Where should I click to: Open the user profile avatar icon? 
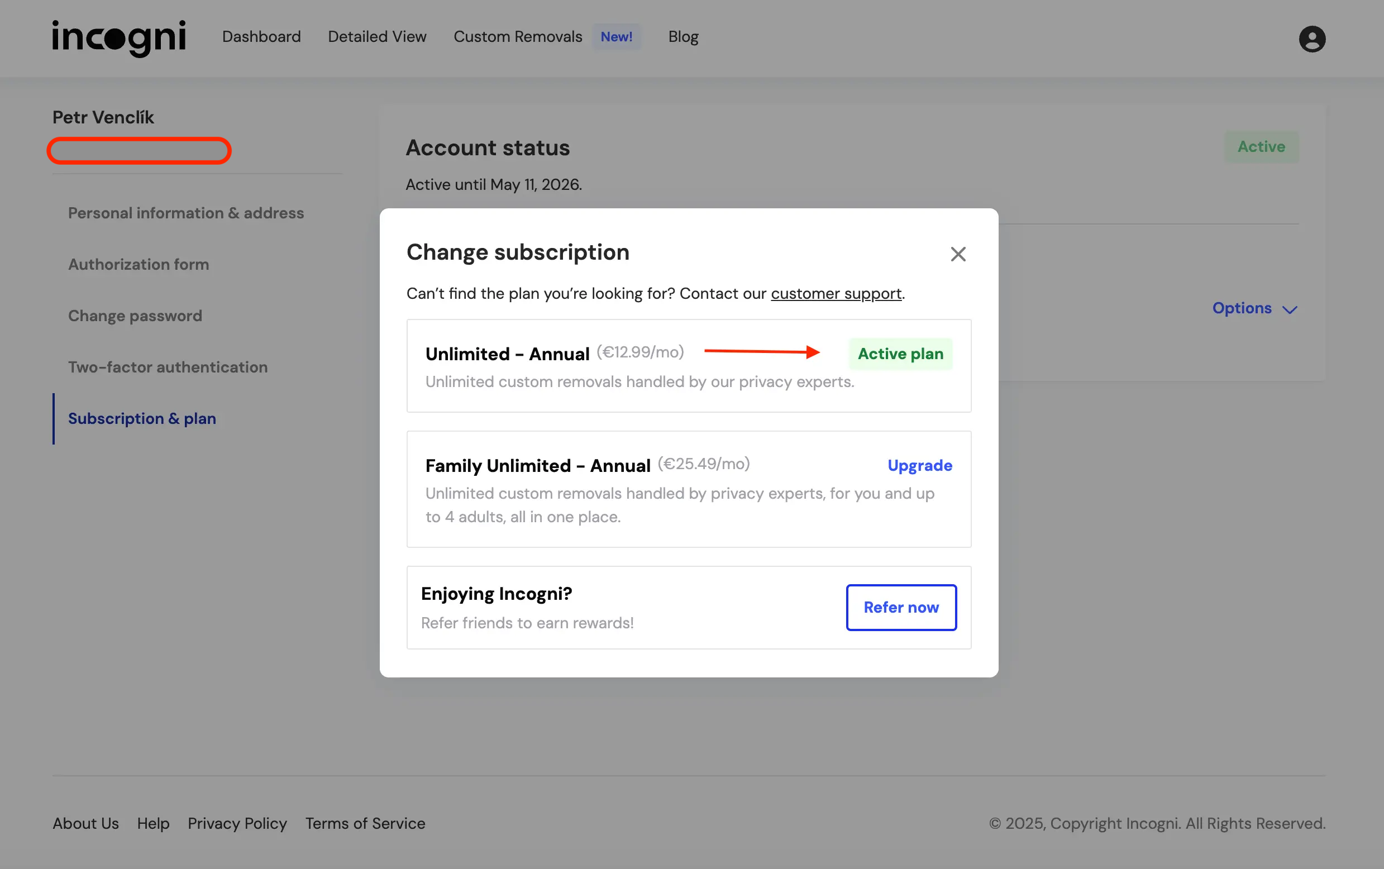click(x=1311, y=39)
